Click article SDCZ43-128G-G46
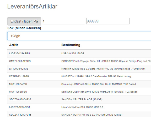The image size is (151, 117). coord(20,115)
